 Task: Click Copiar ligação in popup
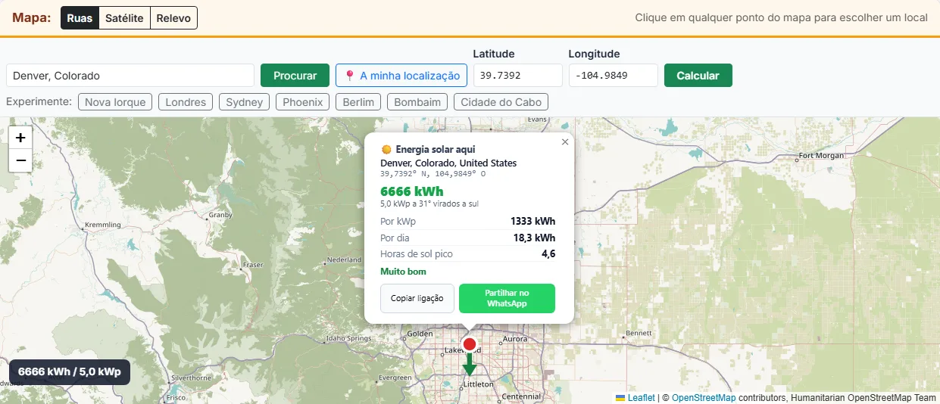[417, 298]
